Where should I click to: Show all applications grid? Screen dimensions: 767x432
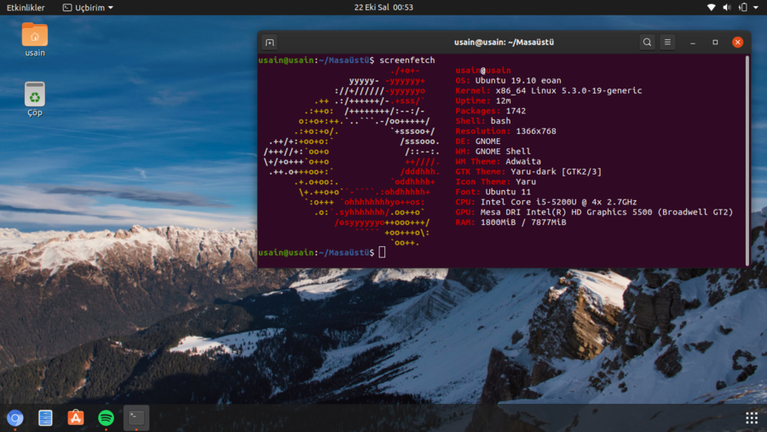point(752,418)
